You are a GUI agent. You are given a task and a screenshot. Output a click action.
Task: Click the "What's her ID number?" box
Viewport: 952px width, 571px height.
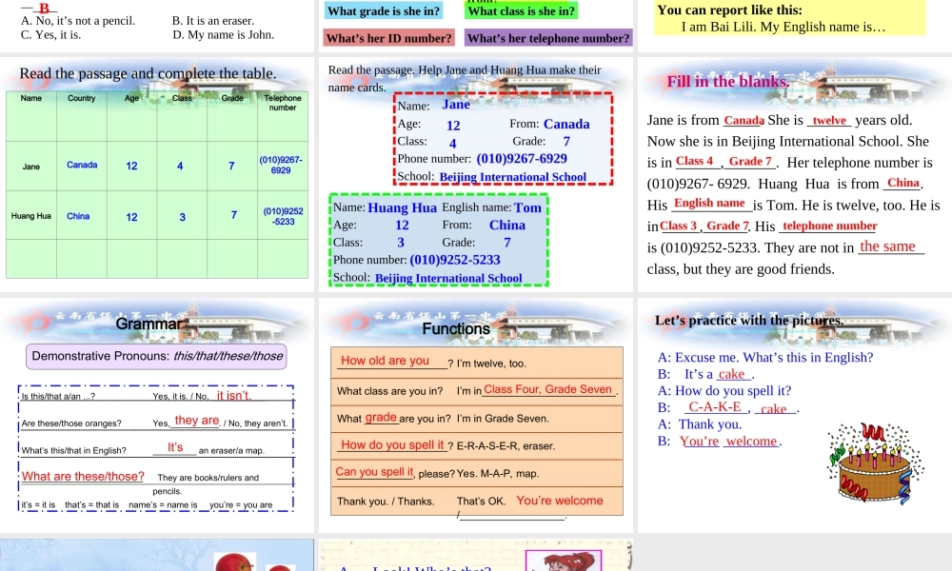(387, 38)
